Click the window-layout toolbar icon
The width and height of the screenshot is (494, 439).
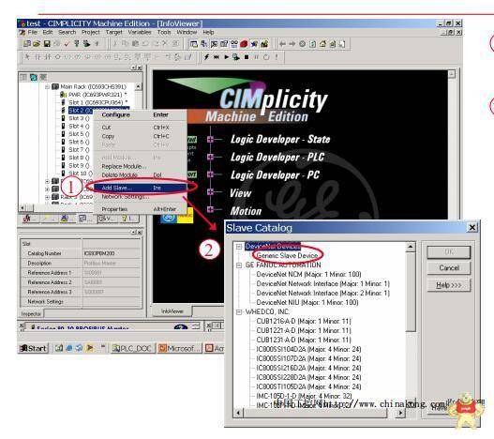coord(194,44)
